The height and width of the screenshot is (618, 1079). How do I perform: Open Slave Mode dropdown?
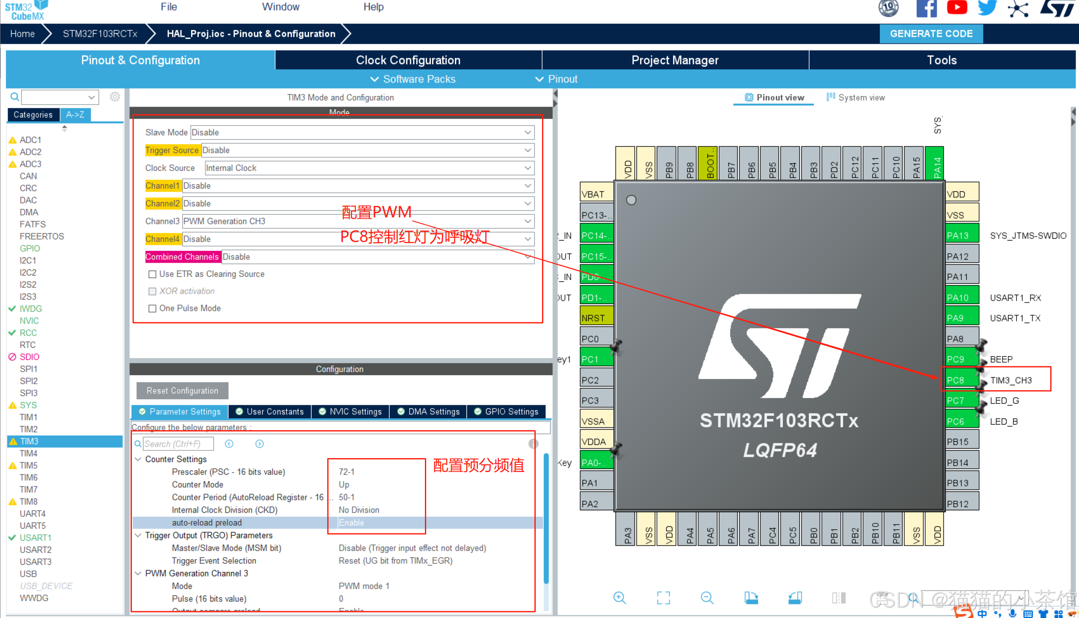tap(362, 132)
